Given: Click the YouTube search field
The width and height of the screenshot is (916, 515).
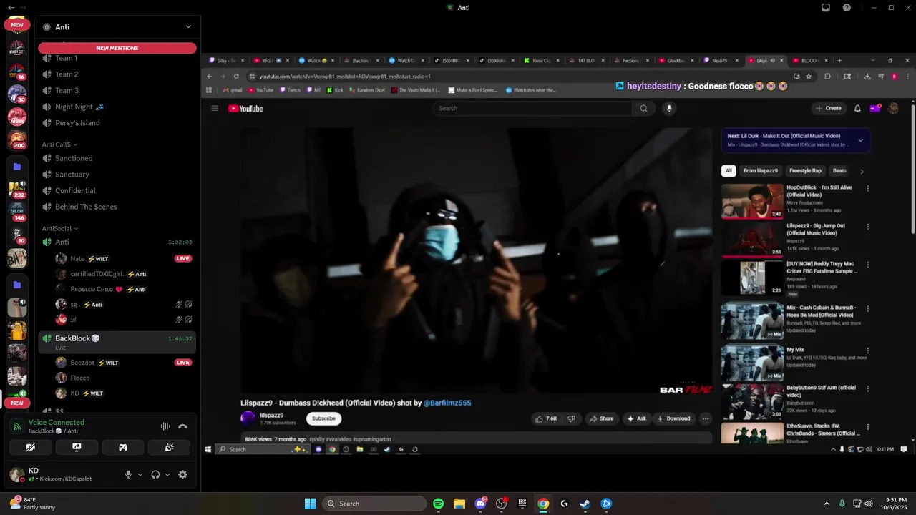Looking at the screenshot, I should tap(532, 109).
